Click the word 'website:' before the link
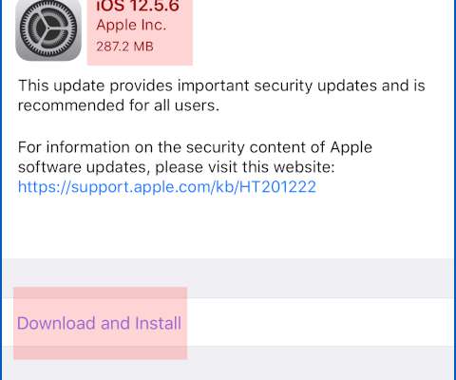The image size is (456, 380). [x=304, y=166]
